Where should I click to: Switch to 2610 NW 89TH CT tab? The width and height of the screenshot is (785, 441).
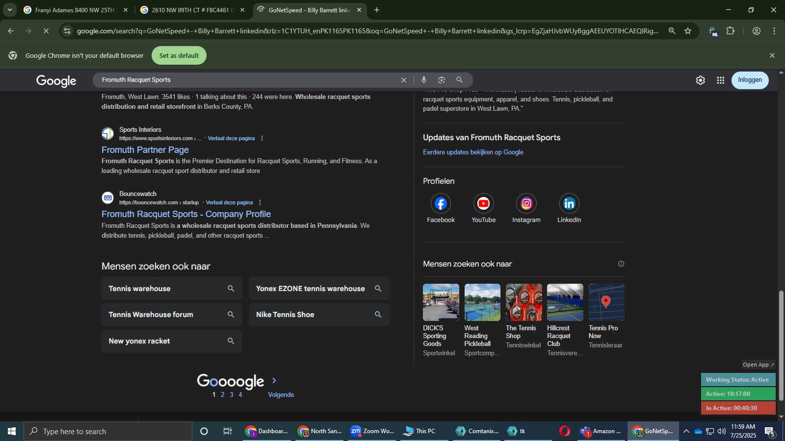click(192, 10)
